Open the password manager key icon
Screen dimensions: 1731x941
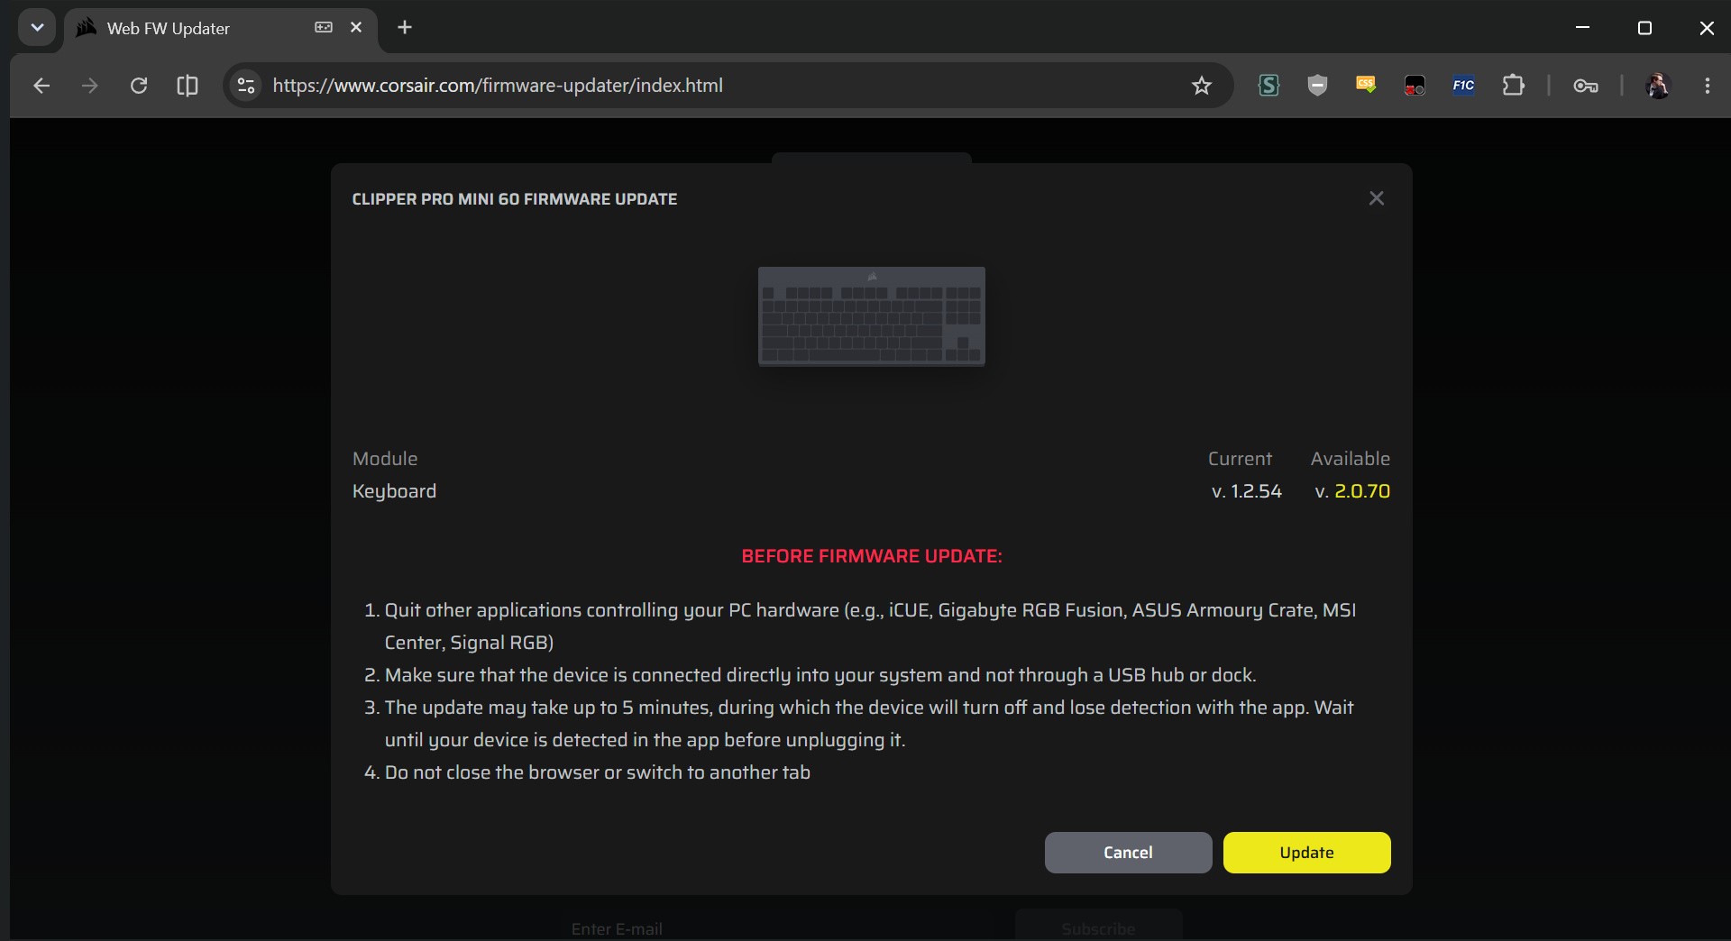click(1586, 86)
